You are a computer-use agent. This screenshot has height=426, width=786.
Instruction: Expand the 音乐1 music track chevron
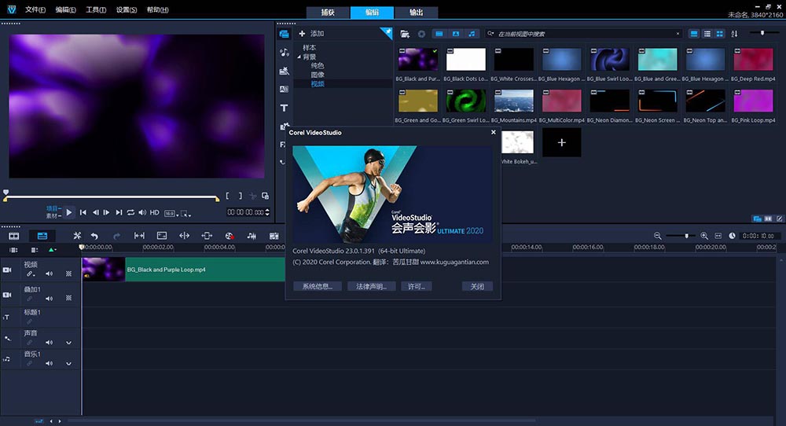point(68,363)
